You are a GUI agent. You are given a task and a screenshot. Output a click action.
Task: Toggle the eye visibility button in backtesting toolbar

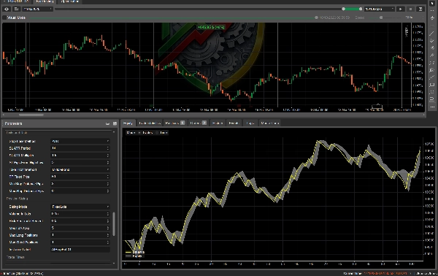[x=7, y=9]
